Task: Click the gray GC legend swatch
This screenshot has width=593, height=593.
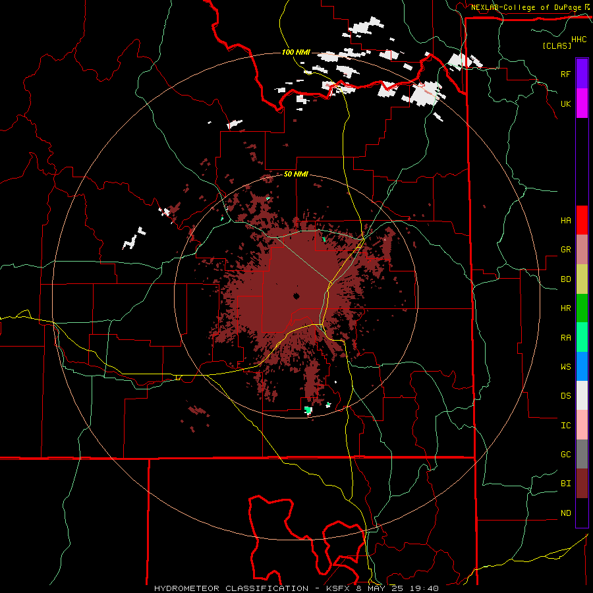Action: [x=582, y=454]
